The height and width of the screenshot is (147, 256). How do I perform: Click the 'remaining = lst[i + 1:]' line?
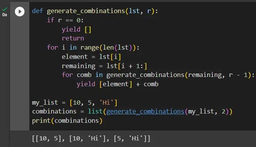[104, 66]
